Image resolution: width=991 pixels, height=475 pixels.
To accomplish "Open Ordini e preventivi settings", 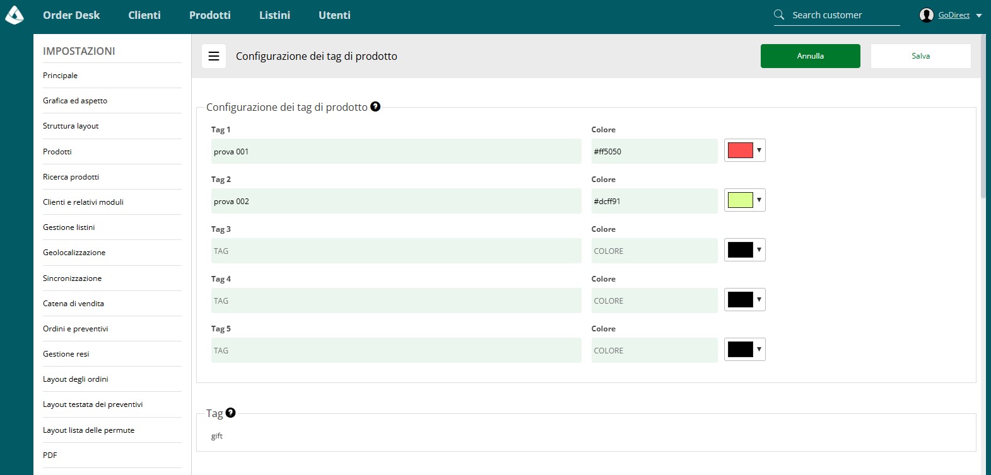I will [112, 329].
